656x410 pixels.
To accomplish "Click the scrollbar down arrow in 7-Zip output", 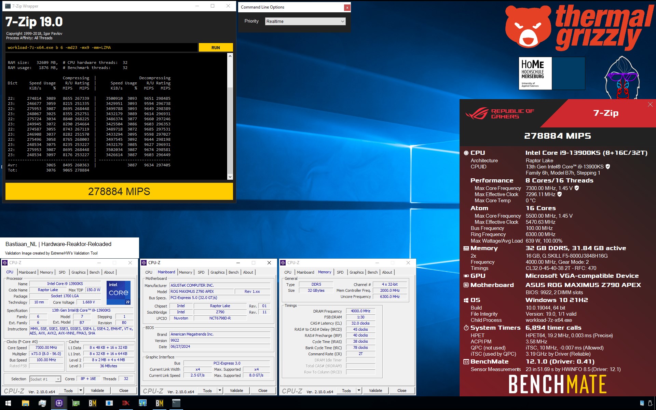I will click(230, 177).
